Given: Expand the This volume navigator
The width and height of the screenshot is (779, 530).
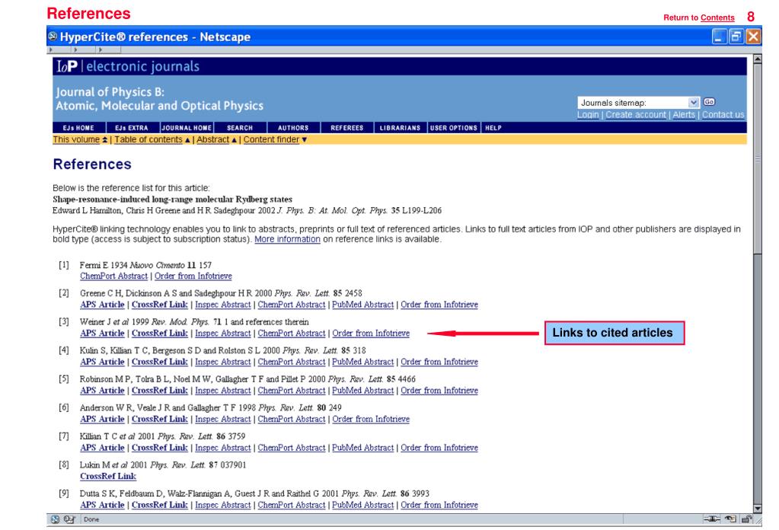Looking at the screenshot, I should 80,139.
